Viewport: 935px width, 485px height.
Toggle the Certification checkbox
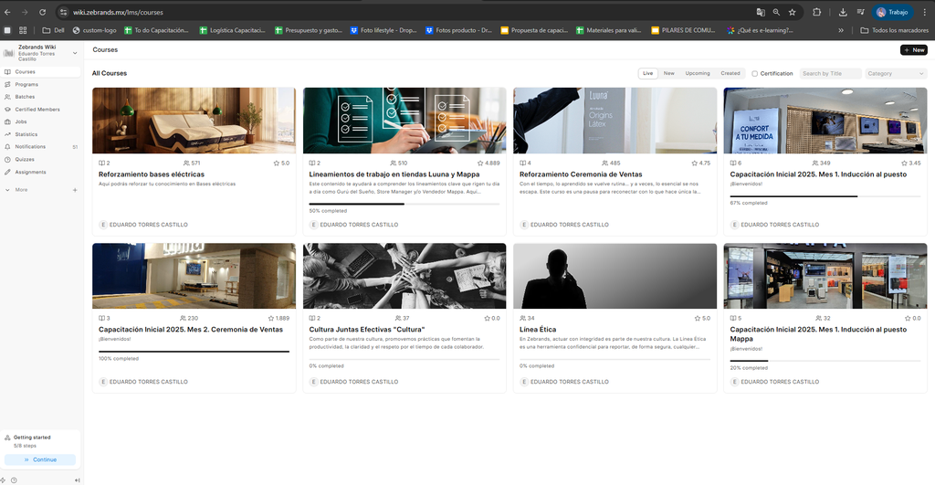(754, 73)
